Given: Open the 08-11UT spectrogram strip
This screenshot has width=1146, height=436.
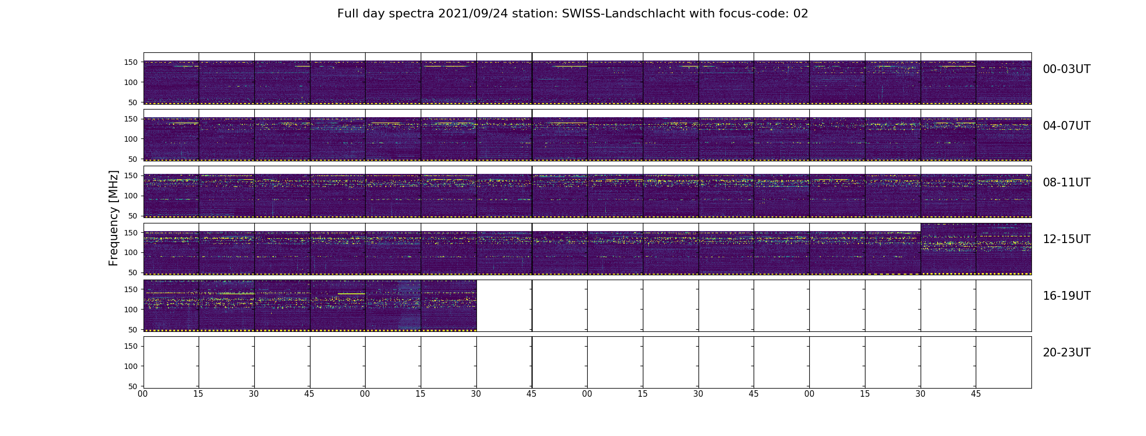Looking at the screenshot, I should coord(587,192).
